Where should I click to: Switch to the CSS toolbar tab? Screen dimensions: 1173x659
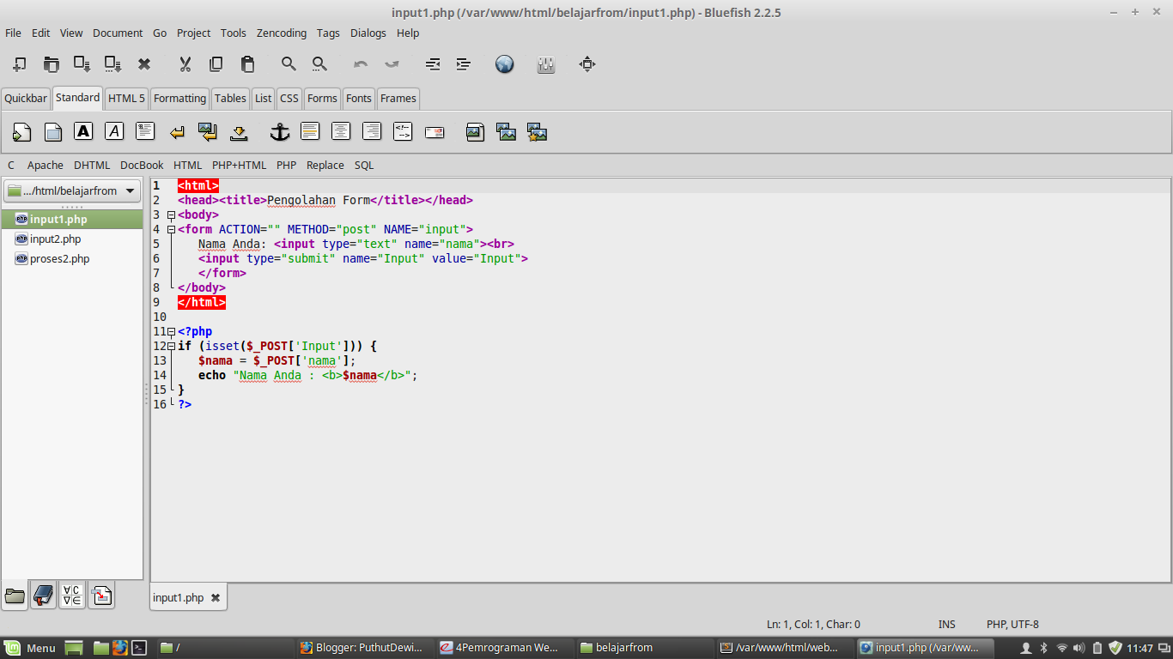(289, 98)
